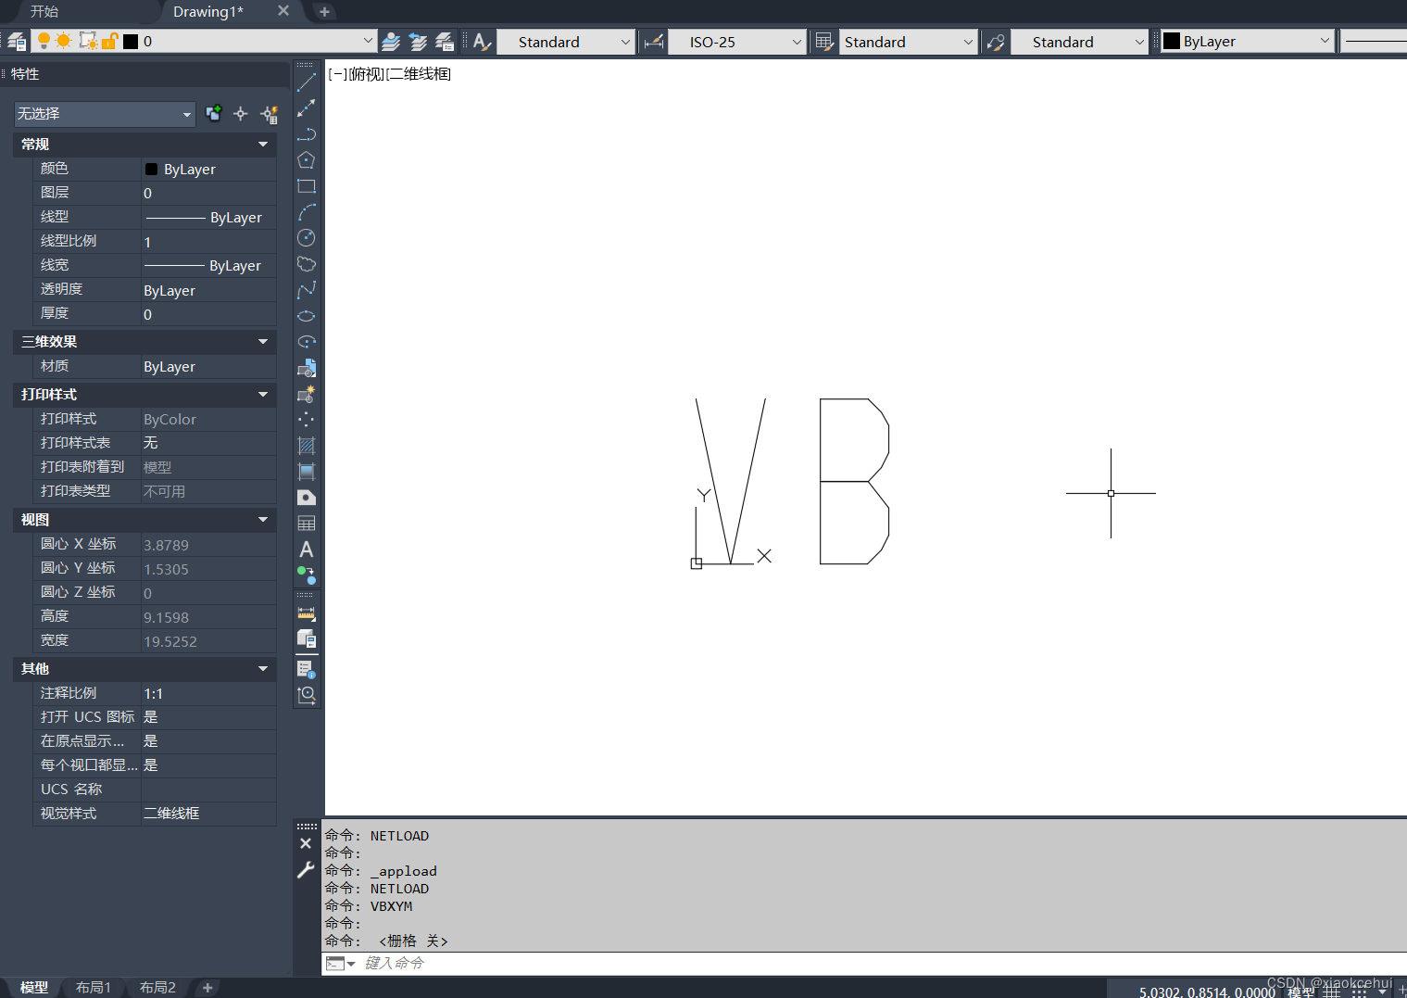The width and height of the screenshot is (1407, 998).
Task: Select the Region tool
Action: (x=307, y=498)
